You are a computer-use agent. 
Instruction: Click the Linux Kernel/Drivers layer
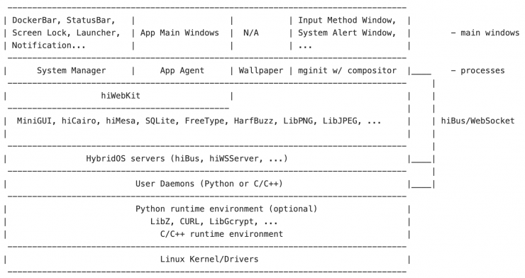(209, 259)
